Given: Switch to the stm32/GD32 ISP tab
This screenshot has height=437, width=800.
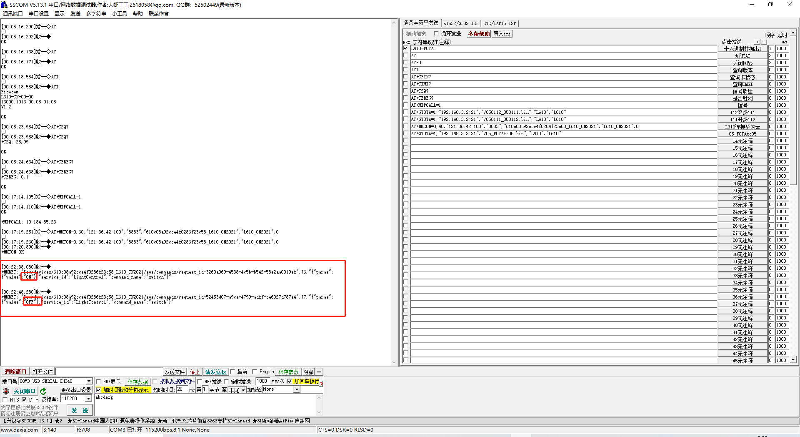Looking at the screenshot, I should [461, 23].
